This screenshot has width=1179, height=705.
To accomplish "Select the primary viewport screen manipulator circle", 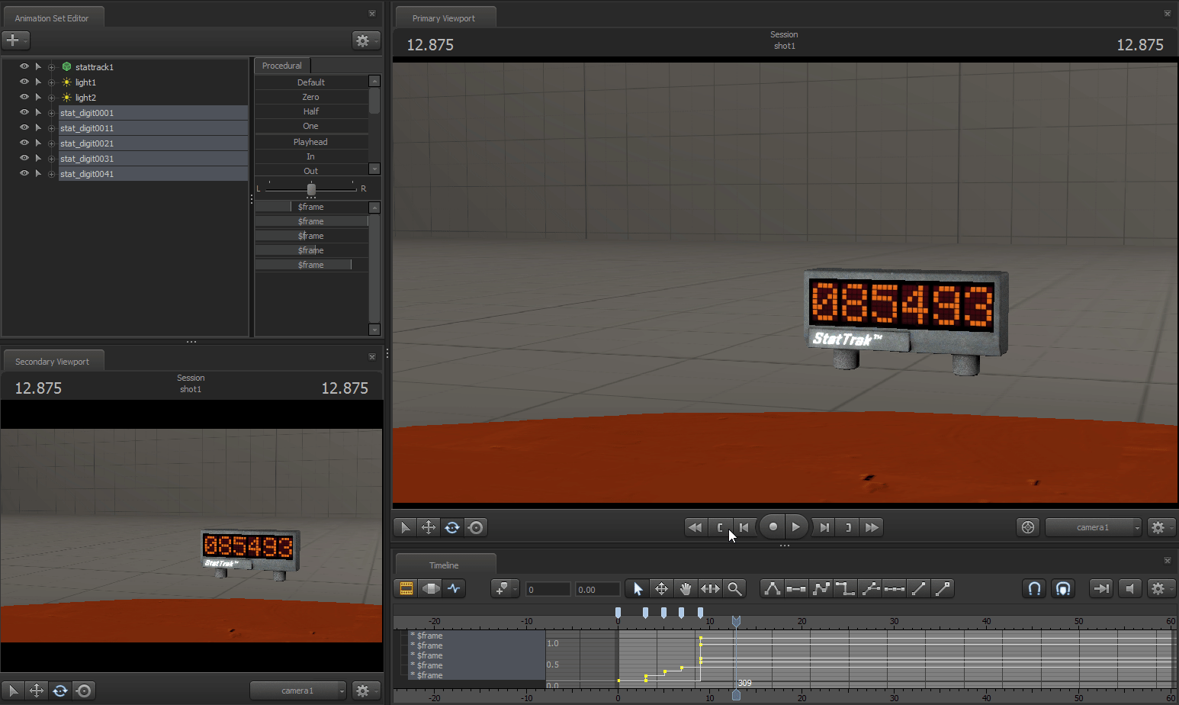I will (x=476, y=527).
